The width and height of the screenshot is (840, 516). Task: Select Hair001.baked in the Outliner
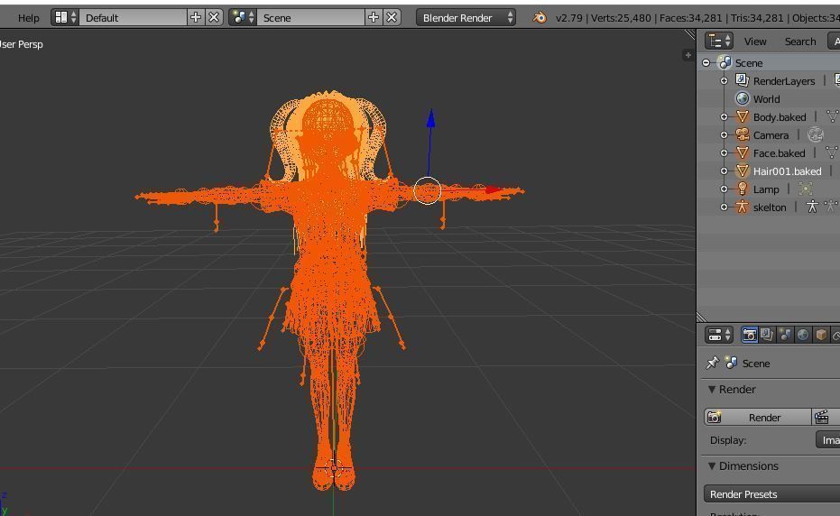coord(787,171)
